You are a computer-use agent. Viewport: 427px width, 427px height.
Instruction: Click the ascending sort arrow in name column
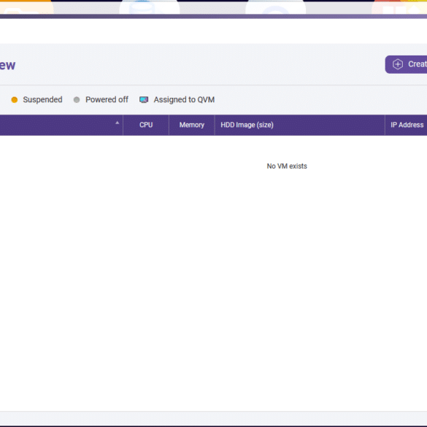point(117,123)
